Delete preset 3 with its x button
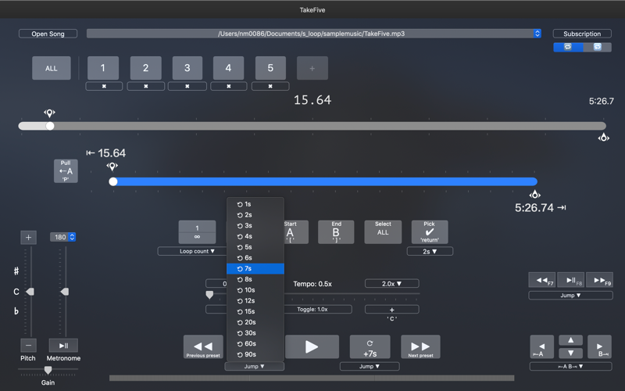 187,86
